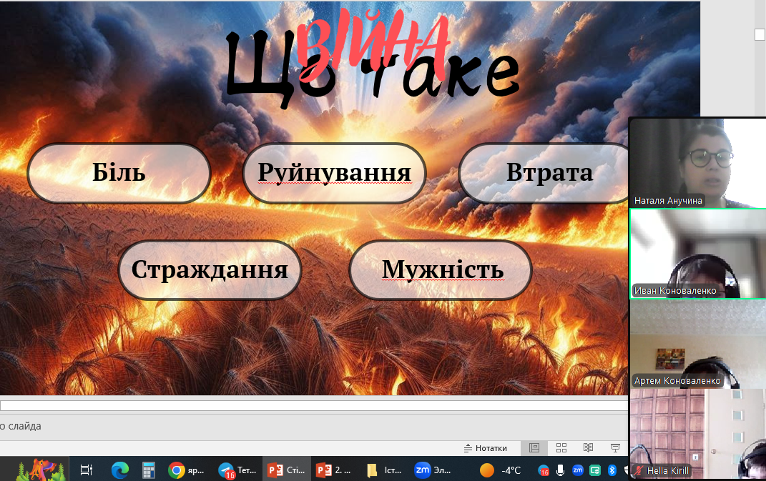
Task: Select Артем Коноваленко's video tile
Action: (697, 344)
